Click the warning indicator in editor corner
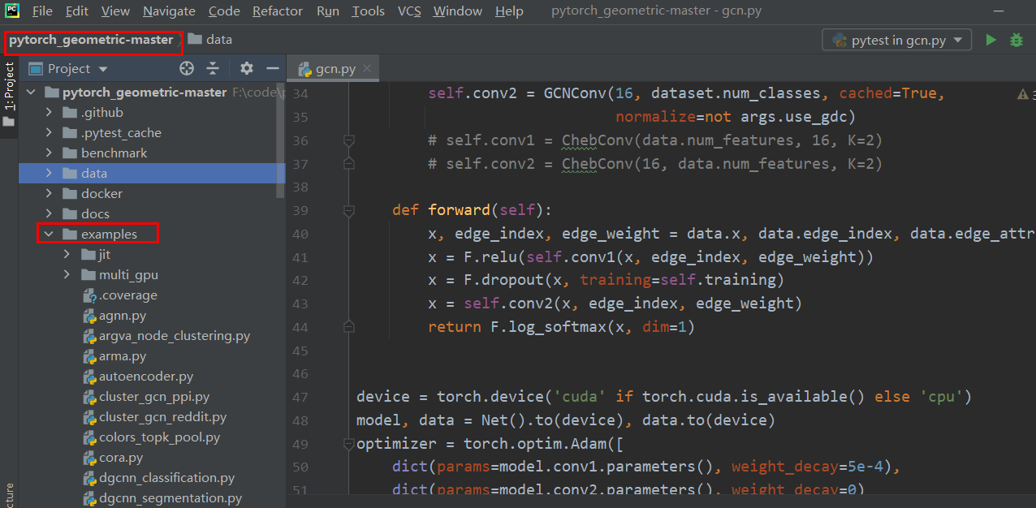1036x508 pixels. 1025,95
